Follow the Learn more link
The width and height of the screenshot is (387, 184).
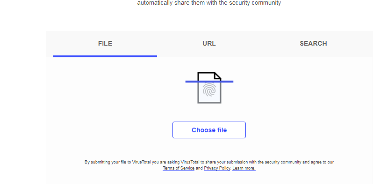[244, 168]
